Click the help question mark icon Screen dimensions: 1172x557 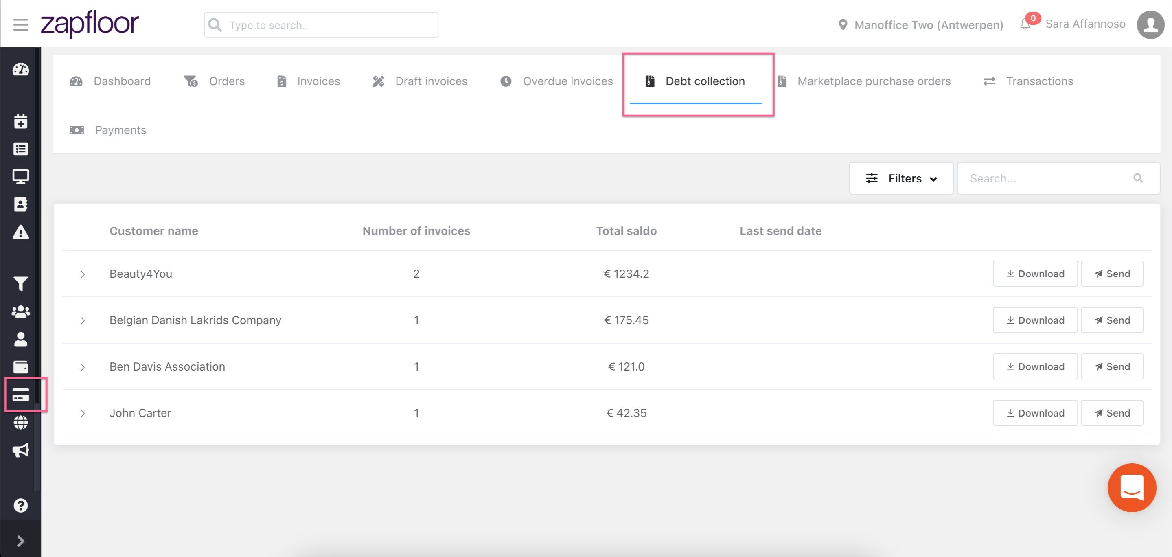pyautogui.click(x=20, y=505)
